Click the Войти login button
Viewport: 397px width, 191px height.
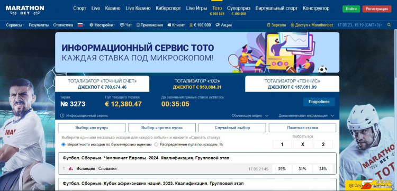[351, 9]
